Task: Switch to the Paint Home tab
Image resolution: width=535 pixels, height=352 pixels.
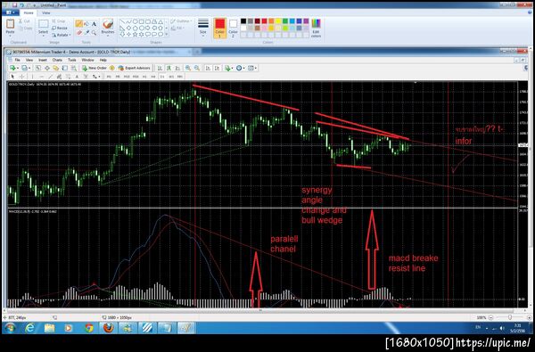Action: coord(29,12)
